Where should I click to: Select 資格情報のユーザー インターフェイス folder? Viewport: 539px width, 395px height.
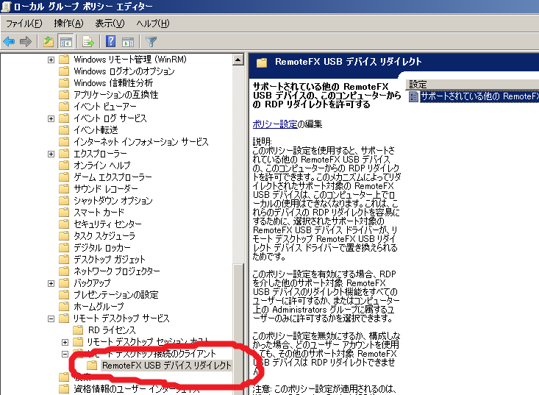[x=137, y=389]
